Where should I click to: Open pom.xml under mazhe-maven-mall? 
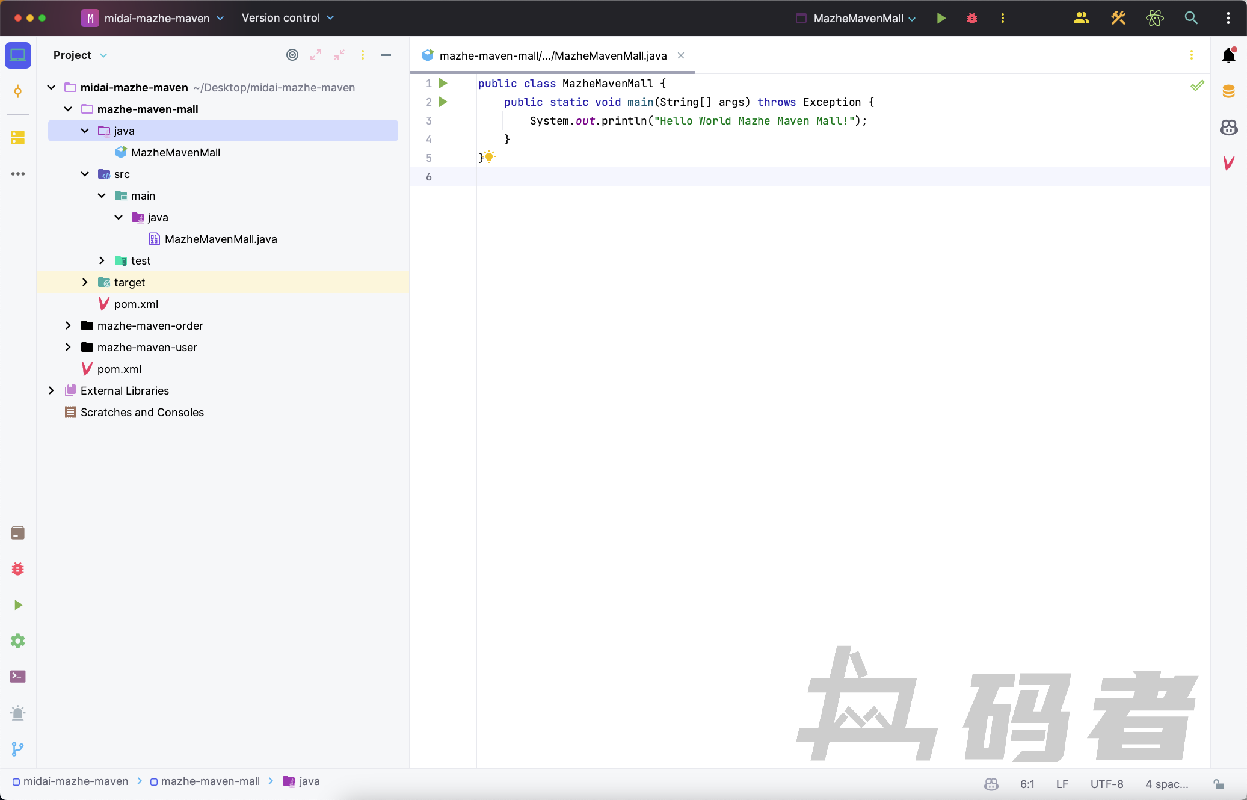click(x=136, y=304)
